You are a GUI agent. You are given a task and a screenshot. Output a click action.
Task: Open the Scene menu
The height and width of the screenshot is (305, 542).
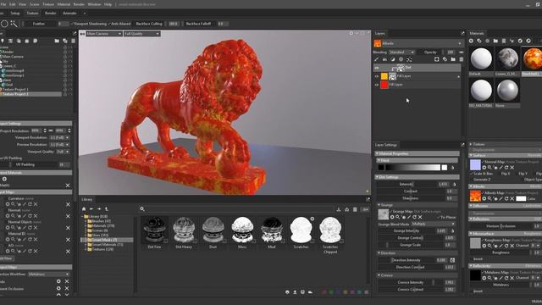coord(34,4)
